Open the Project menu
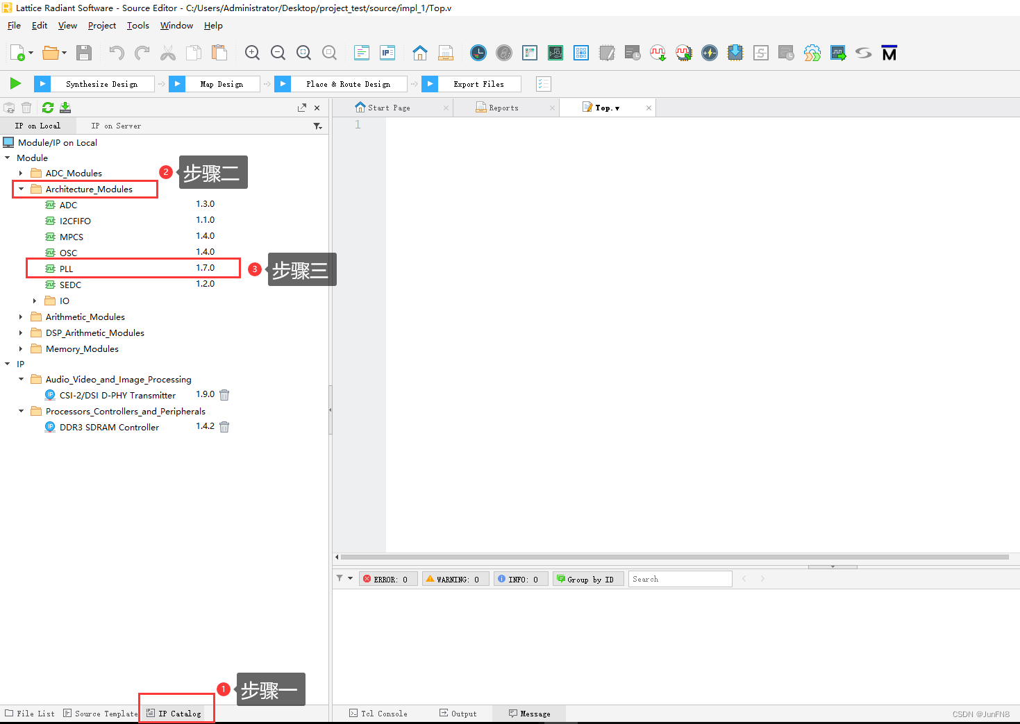1020x724 pixels. coord(102,26)
